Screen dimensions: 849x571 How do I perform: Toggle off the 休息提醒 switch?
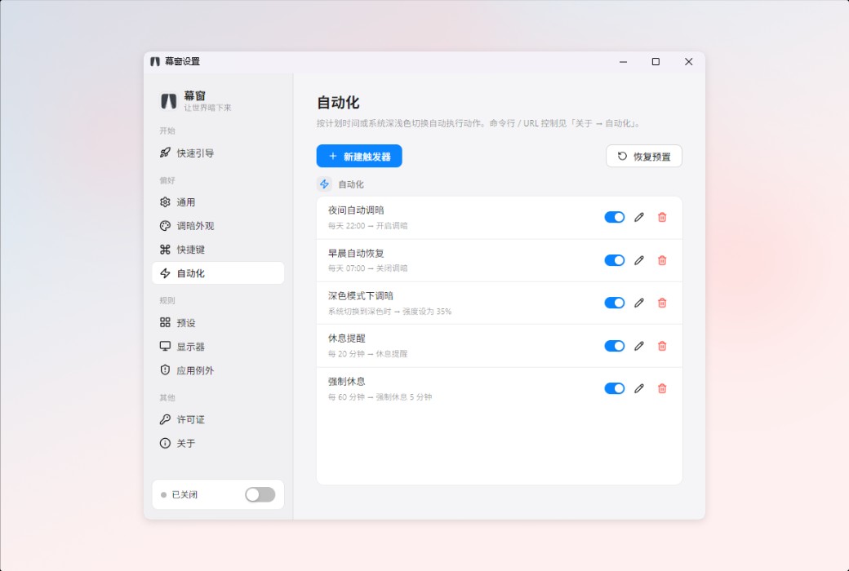615,346
